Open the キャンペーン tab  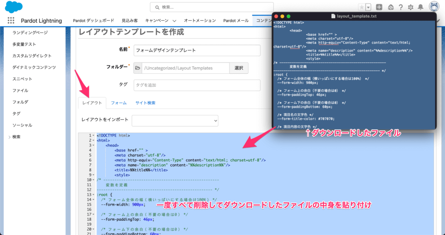(156, 20)
